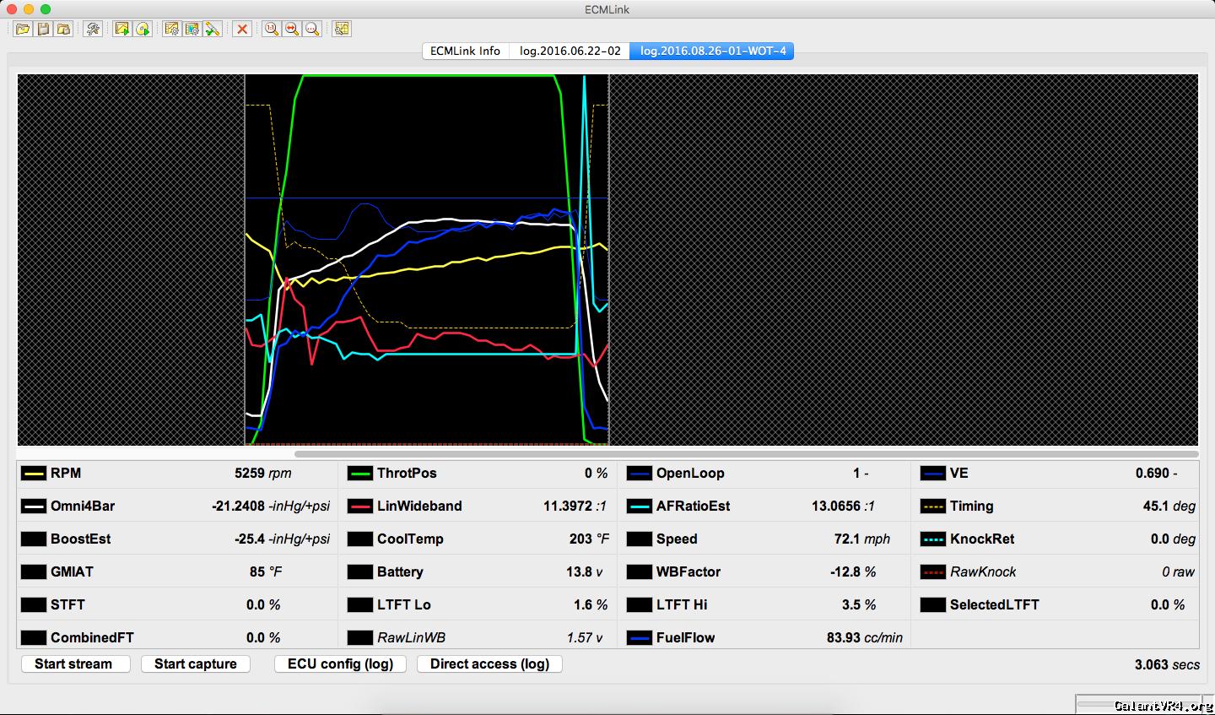1215x715 pixels.
Task: Click the FuelFlow blue color swatch
Action: click(x=640, y=638)
